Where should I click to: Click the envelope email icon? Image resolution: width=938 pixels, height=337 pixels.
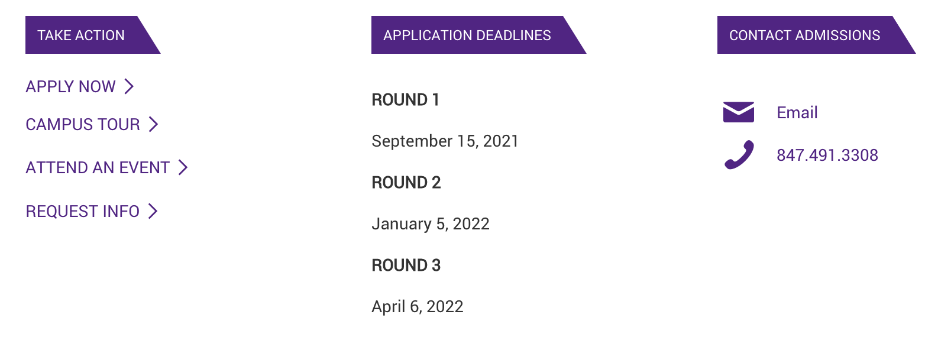pyautogui.click(x=738, y=112)
